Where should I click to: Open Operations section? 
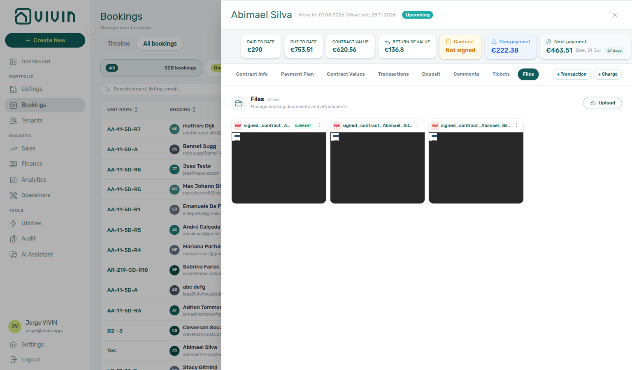45,195
